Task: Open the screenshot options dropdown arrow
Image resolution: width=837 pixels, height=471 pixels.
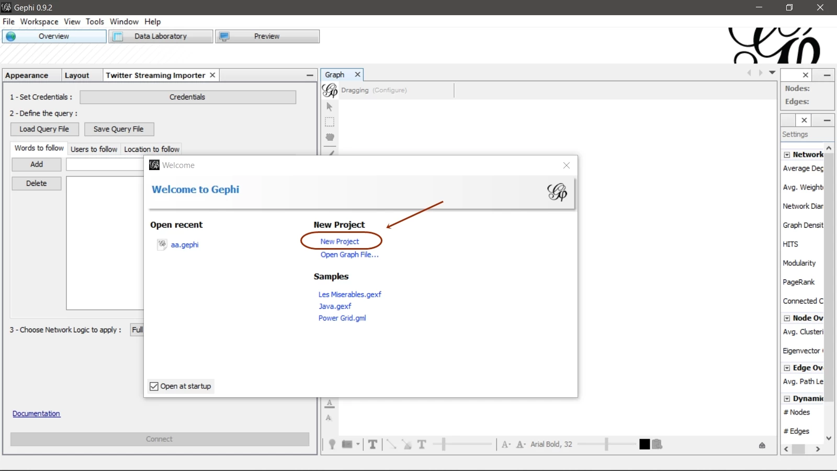Action: [x=358, y=444]
